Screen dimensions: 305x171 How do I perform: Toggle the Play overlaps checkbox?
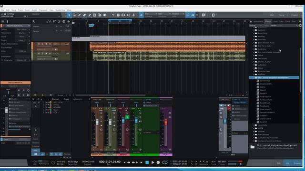coord(29,47)
